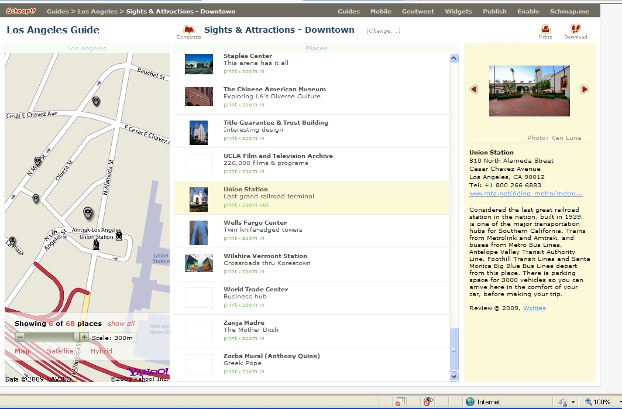This screenshot has height=409, width=622.
Task: Open Title Guarantee & Trust Building thumbnail
Action: (x=199, y=132)
